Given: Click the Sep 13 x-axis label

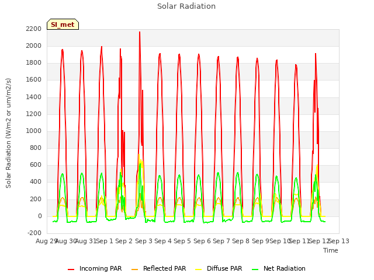Looking at the screenshot, I should 339,241.
